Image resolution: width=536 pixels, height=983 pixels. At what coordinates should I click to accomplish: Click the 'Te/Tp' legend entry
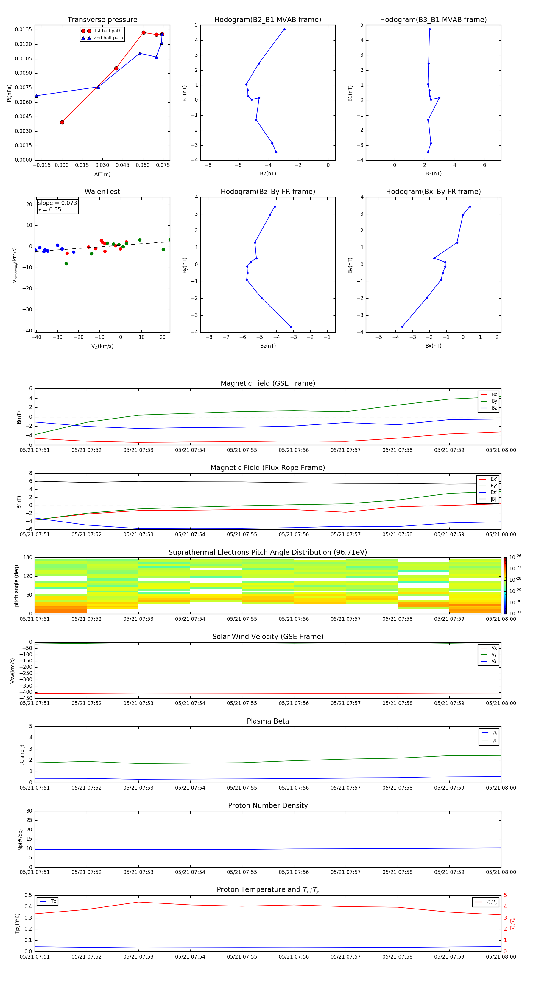tap(486, 902)
